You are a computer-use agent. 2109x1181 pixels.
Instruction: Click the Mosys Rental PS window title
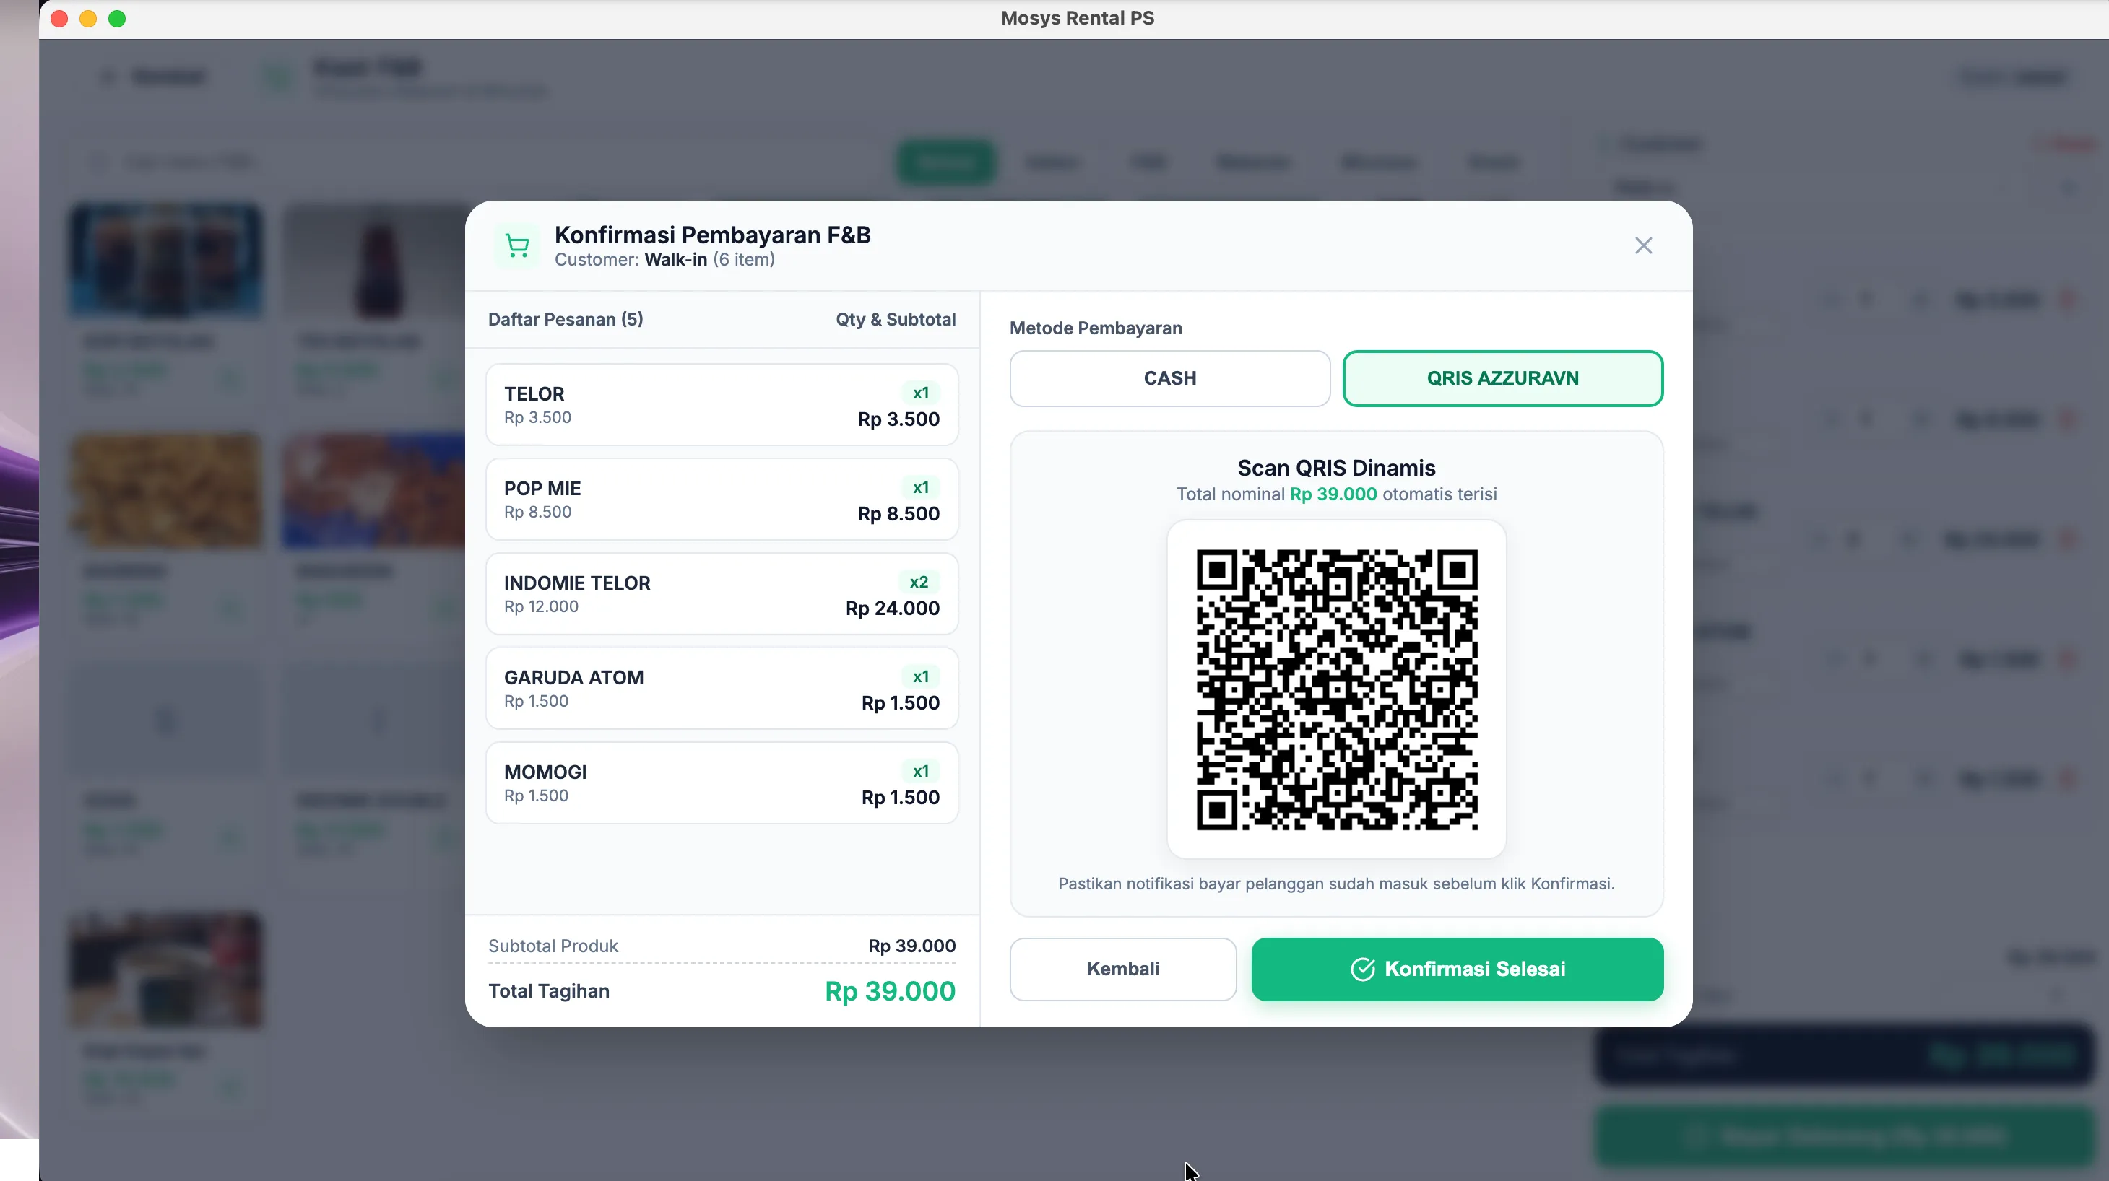click(1078, 18)
